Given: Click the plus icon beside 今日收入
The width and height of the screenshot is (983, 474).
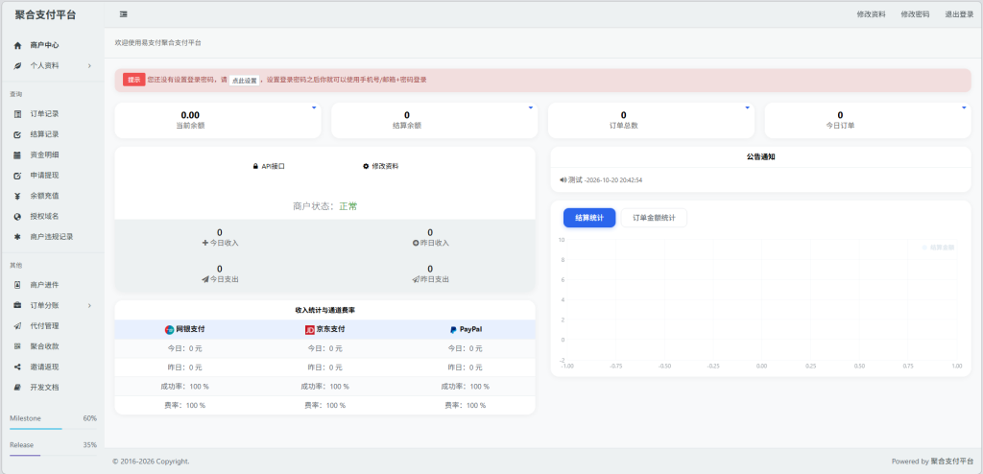Looking at the screenshot, I should [205, 244].
